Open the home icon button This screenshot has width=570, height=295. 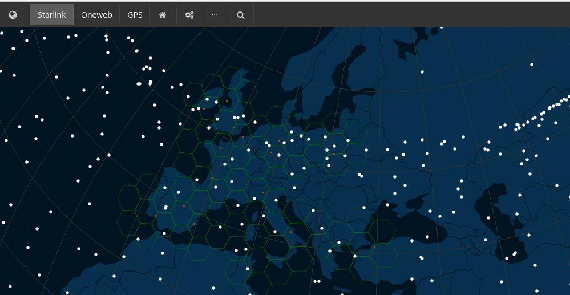coord(163,15)
